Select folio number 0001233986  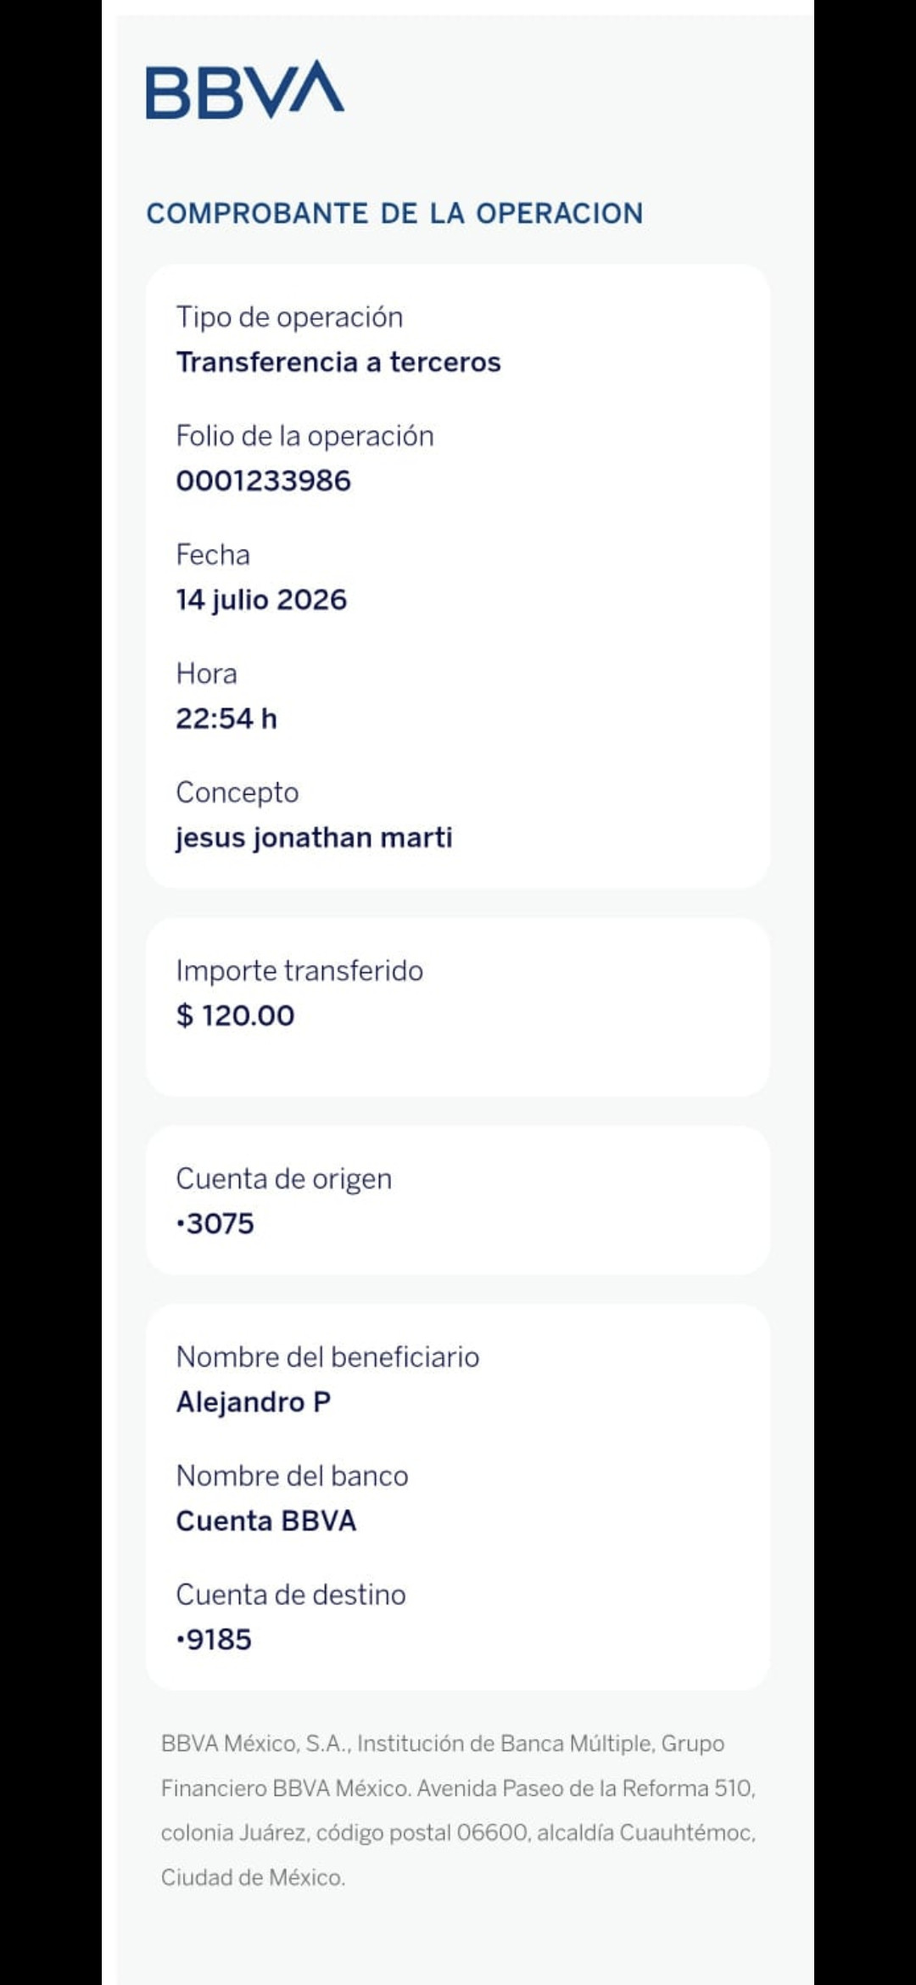263,481
